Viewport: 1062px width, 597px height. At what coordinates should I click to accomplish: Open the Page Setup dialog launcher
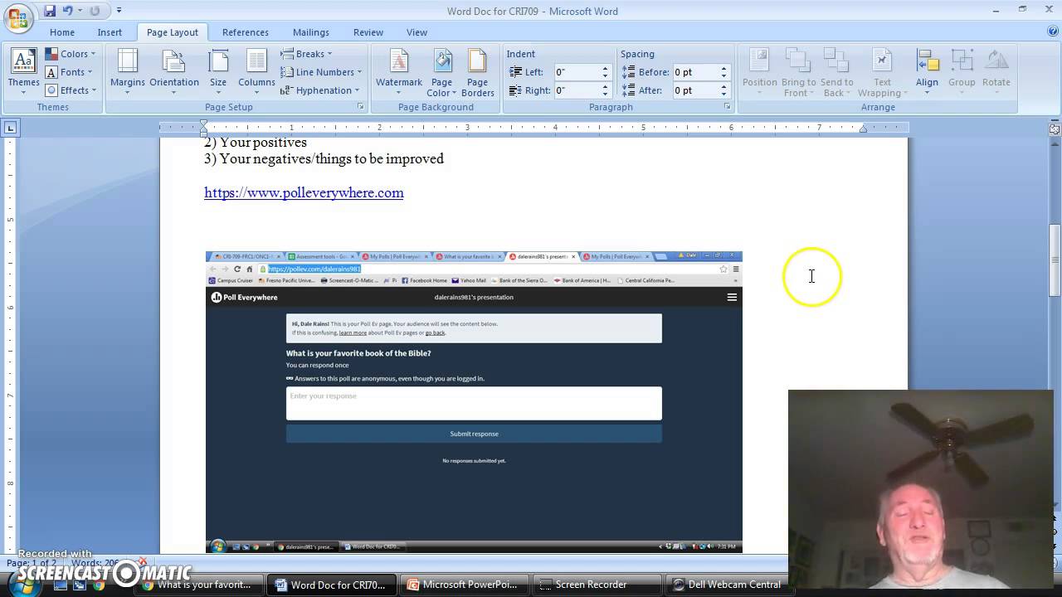coord(360,107)
